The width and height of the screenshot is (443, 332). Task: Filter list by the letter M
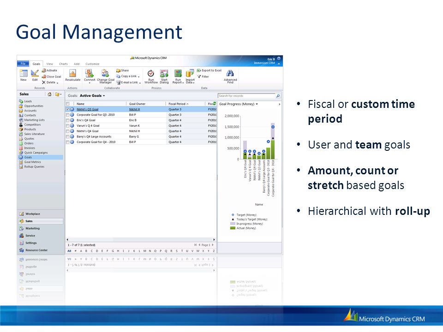coord(144,251)
